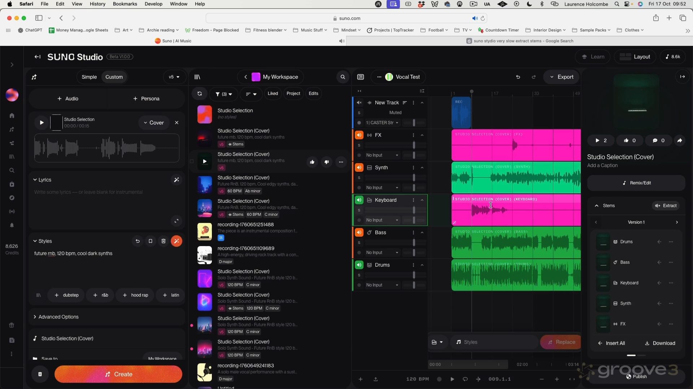Expand the lyrics box to full size
693x389 pixels.
(176, 221)
